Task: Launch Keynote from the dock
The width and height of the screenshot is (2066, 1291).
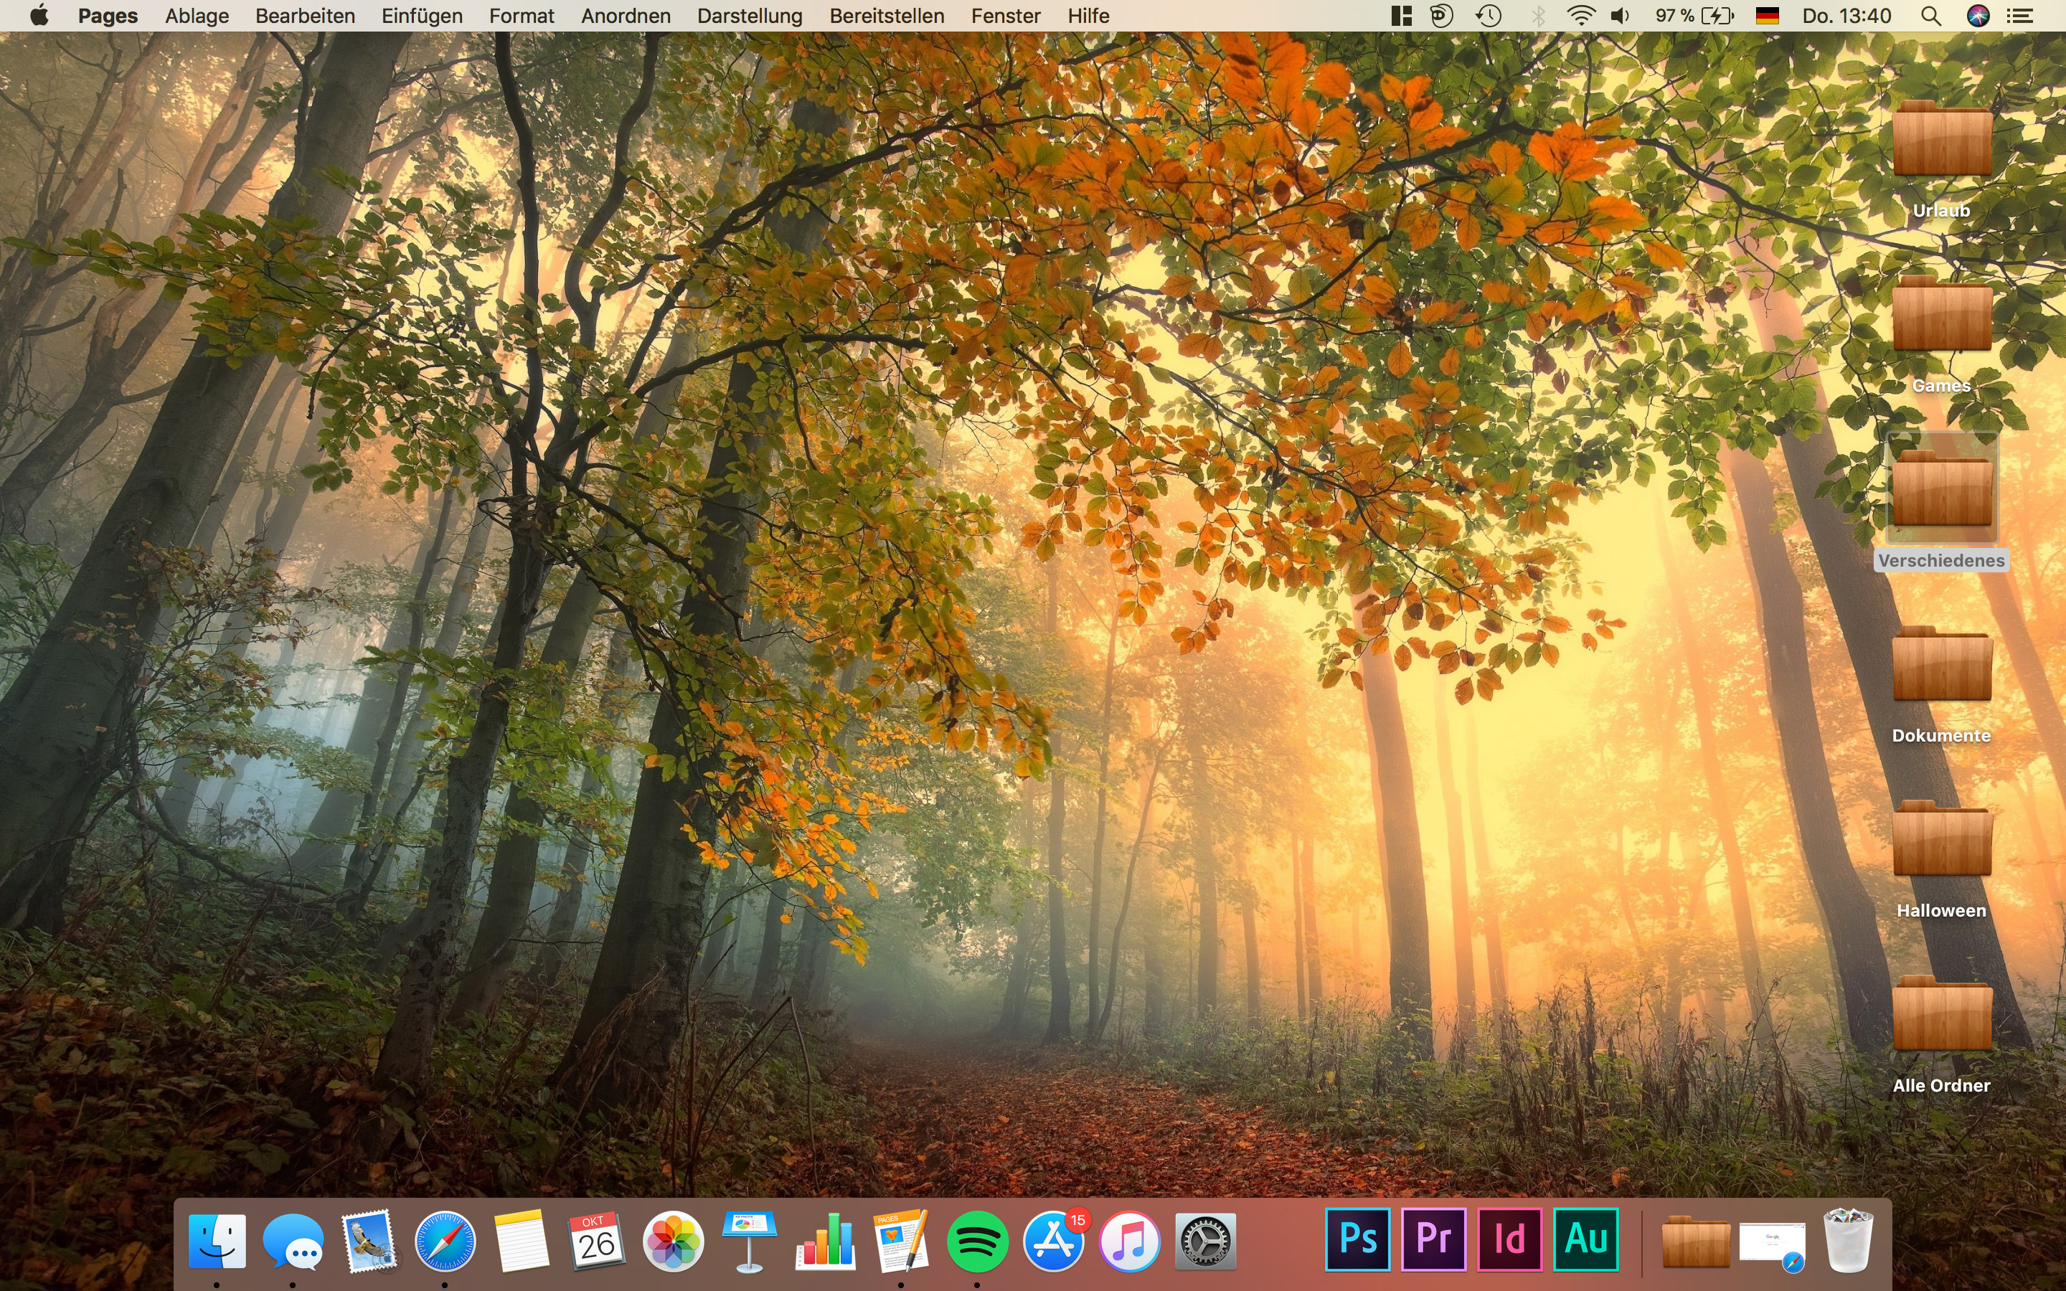Action: click(x=750, y=1240)
